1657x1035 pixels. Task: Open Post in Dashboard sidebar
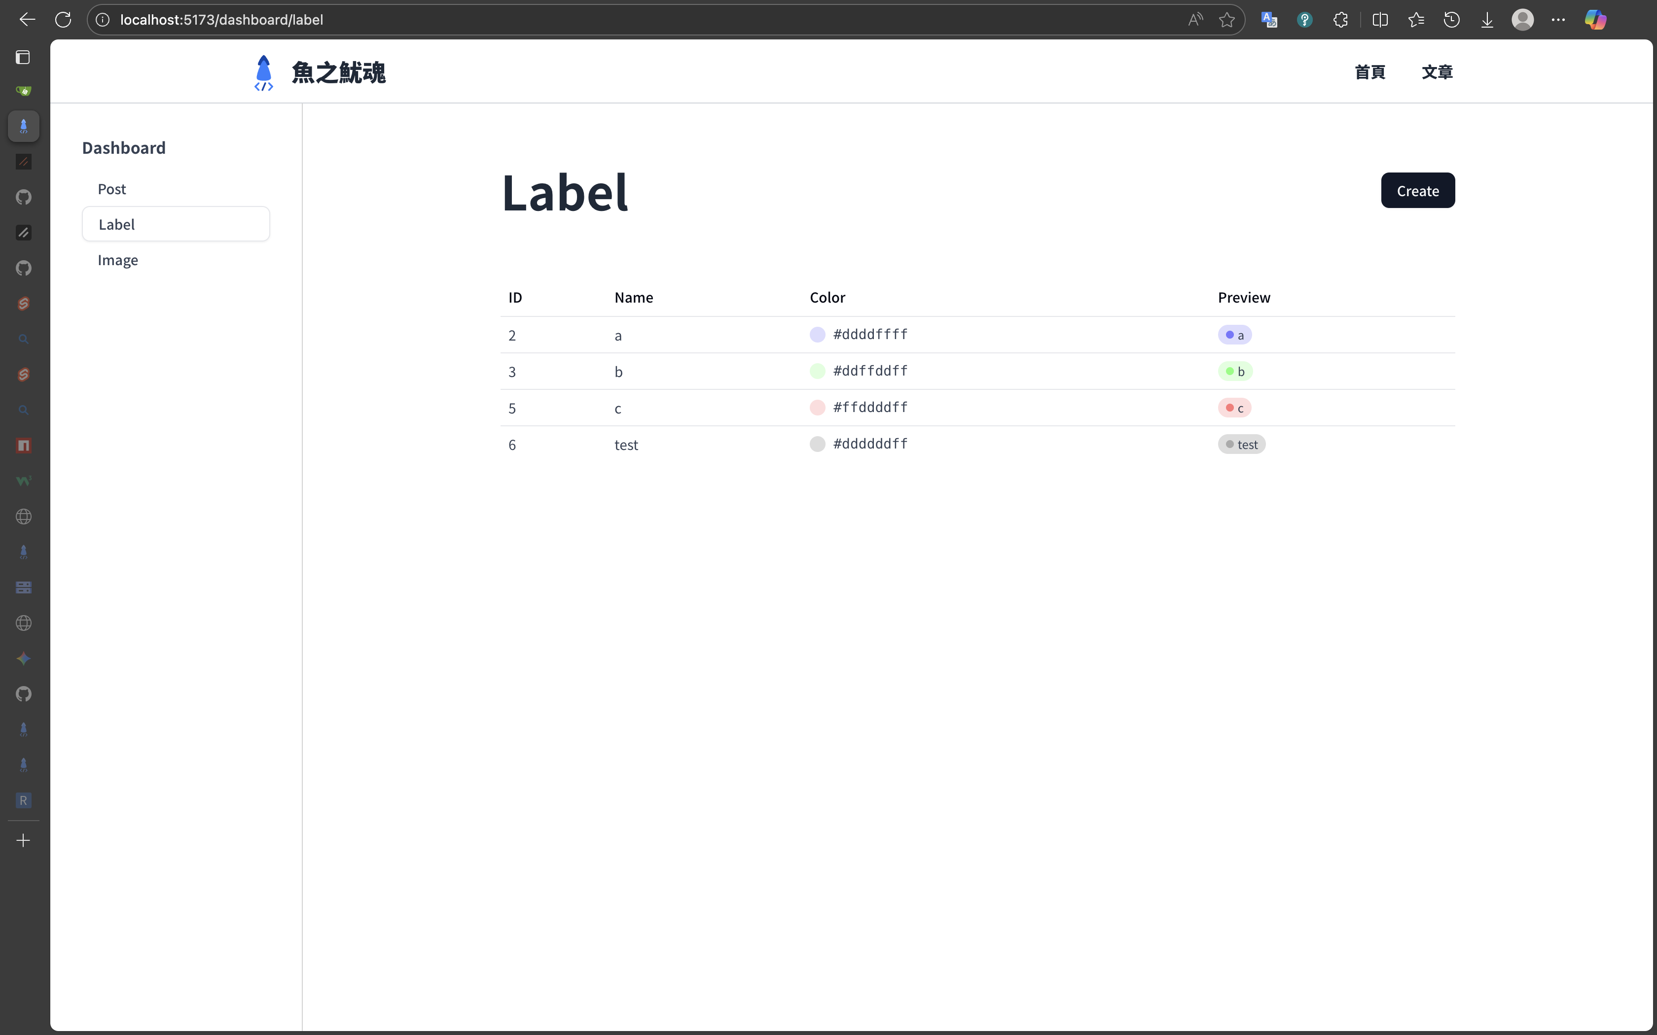click(x=111, y=189)
